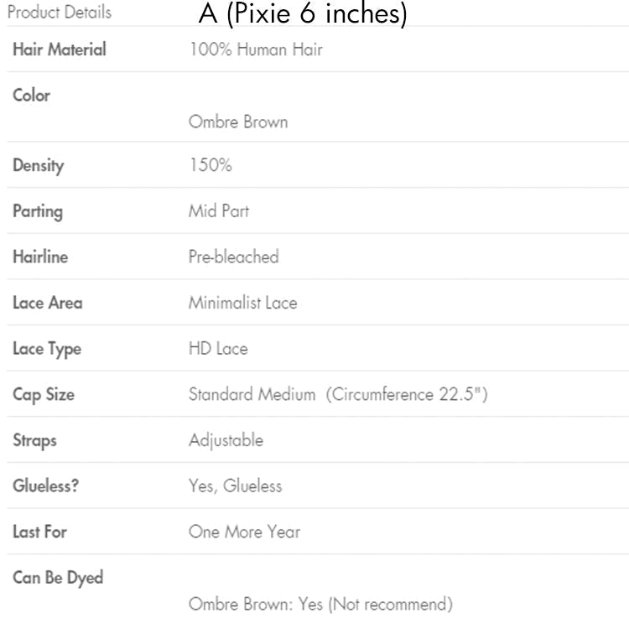
Task: Select the "Adjustable" straps value
Action: click(226, 439)
